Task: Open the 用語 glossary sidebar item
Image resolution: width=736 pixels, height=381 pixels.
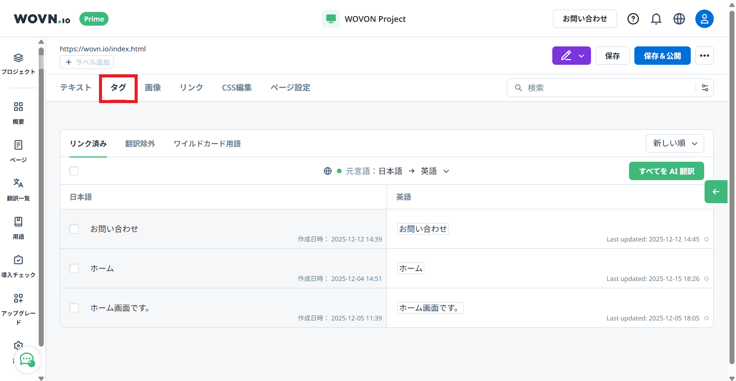Action: tap(18, 228)
